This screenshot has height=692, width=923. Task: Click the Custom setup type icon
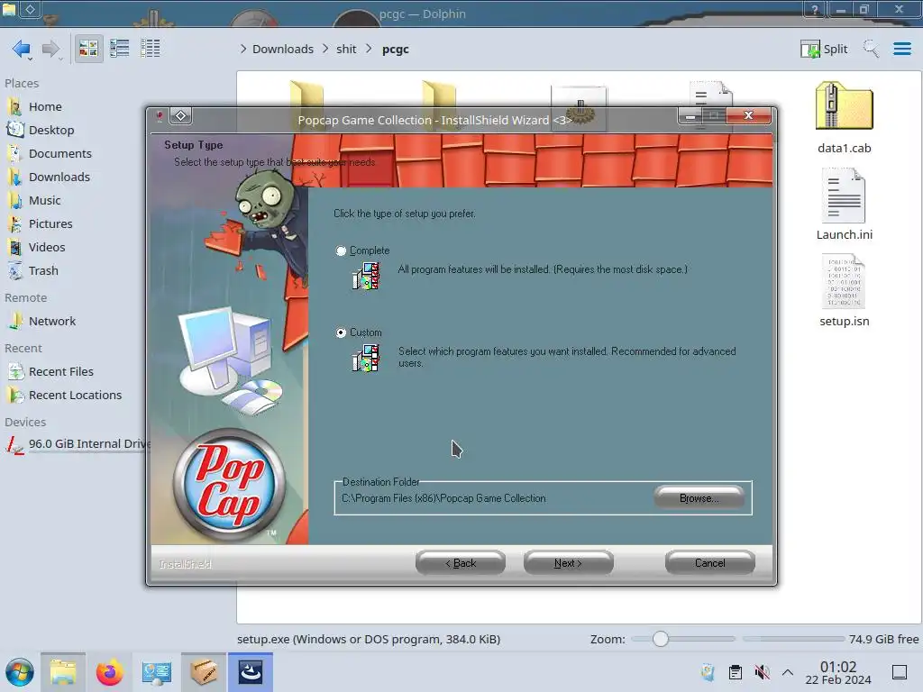pyautogui.click(x=366, y=358)
